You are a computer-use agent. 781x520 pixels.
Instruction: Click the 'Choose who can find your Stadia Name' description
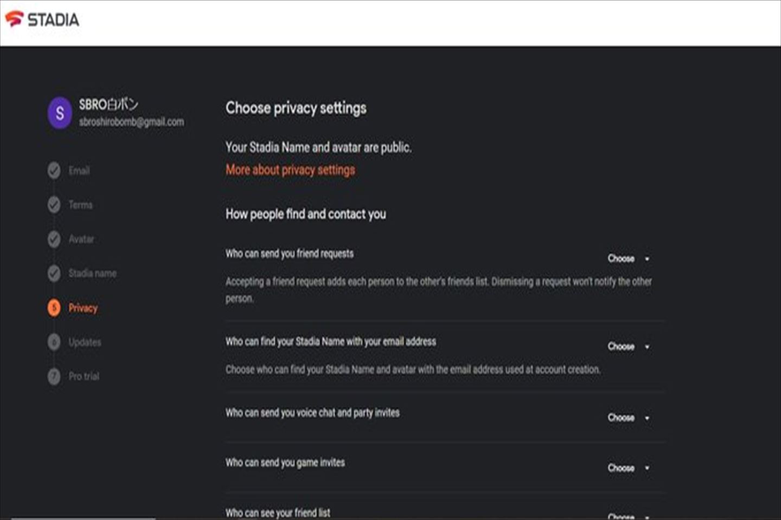click(x=413, y=369)
